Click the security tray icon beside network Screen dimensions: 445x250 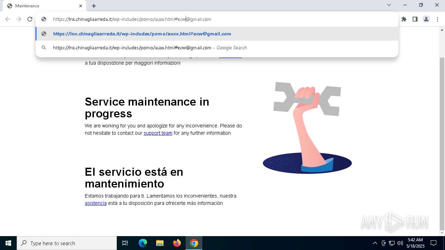pos(383,243)
